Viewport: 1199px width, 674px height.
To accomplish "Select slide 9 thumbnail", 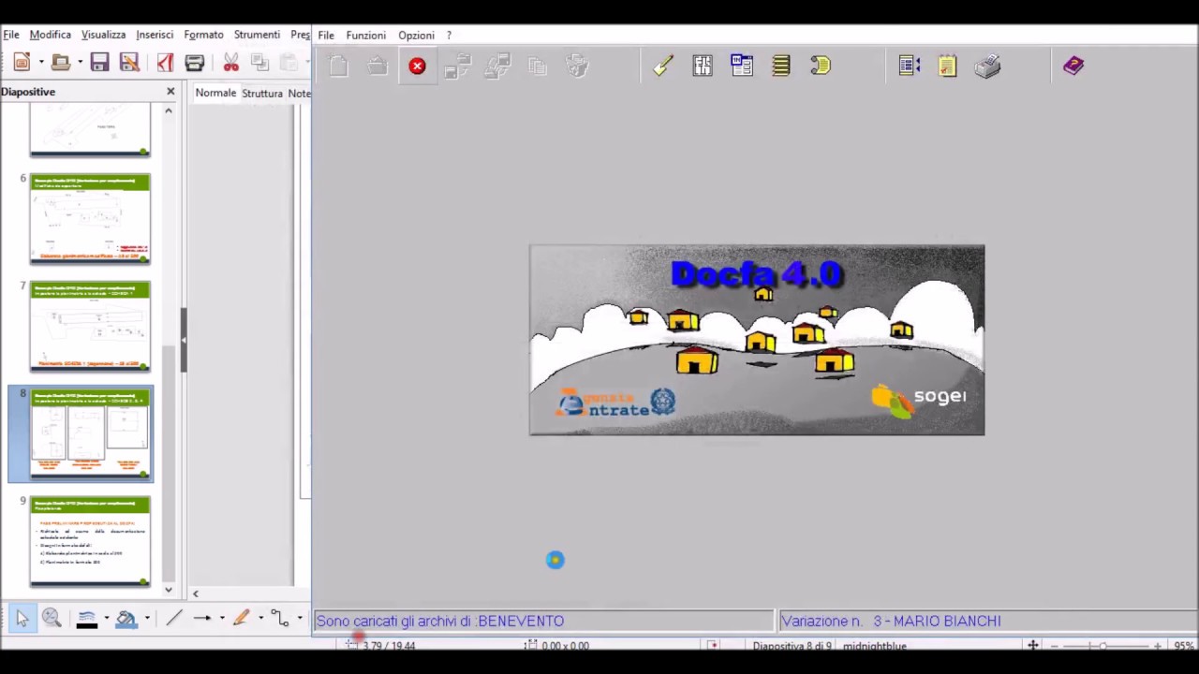I will coord(90,542).
